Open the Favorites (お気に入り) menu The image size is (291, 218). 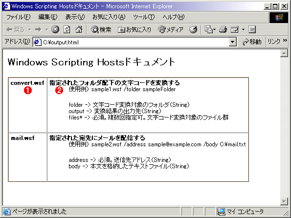109,17
